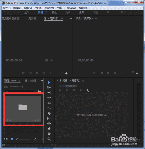Image resolution: width=145 pixels, height=149 pixels.
Task: Select the Track Select Forward tool
Action: click(49, 87)
